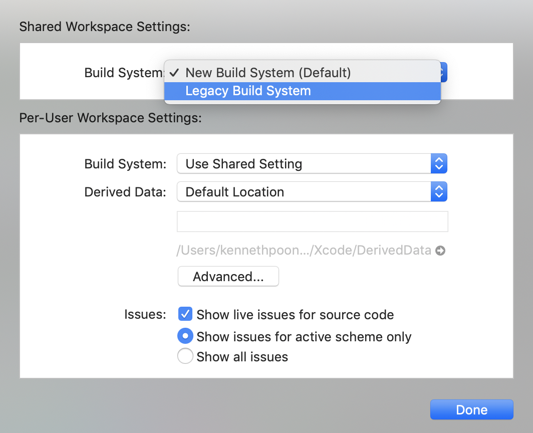Open Derived Data location dropdown

(312, 192)
